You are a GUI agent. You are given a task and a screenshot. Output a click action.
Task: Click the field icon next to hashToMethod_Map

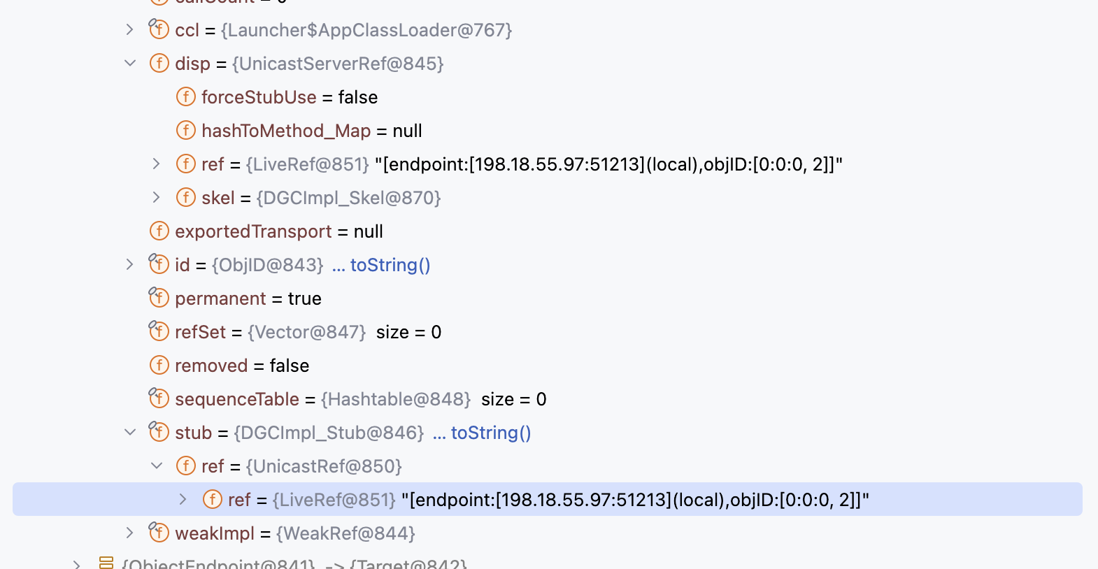pyautogui.click(x=185, y=131)
